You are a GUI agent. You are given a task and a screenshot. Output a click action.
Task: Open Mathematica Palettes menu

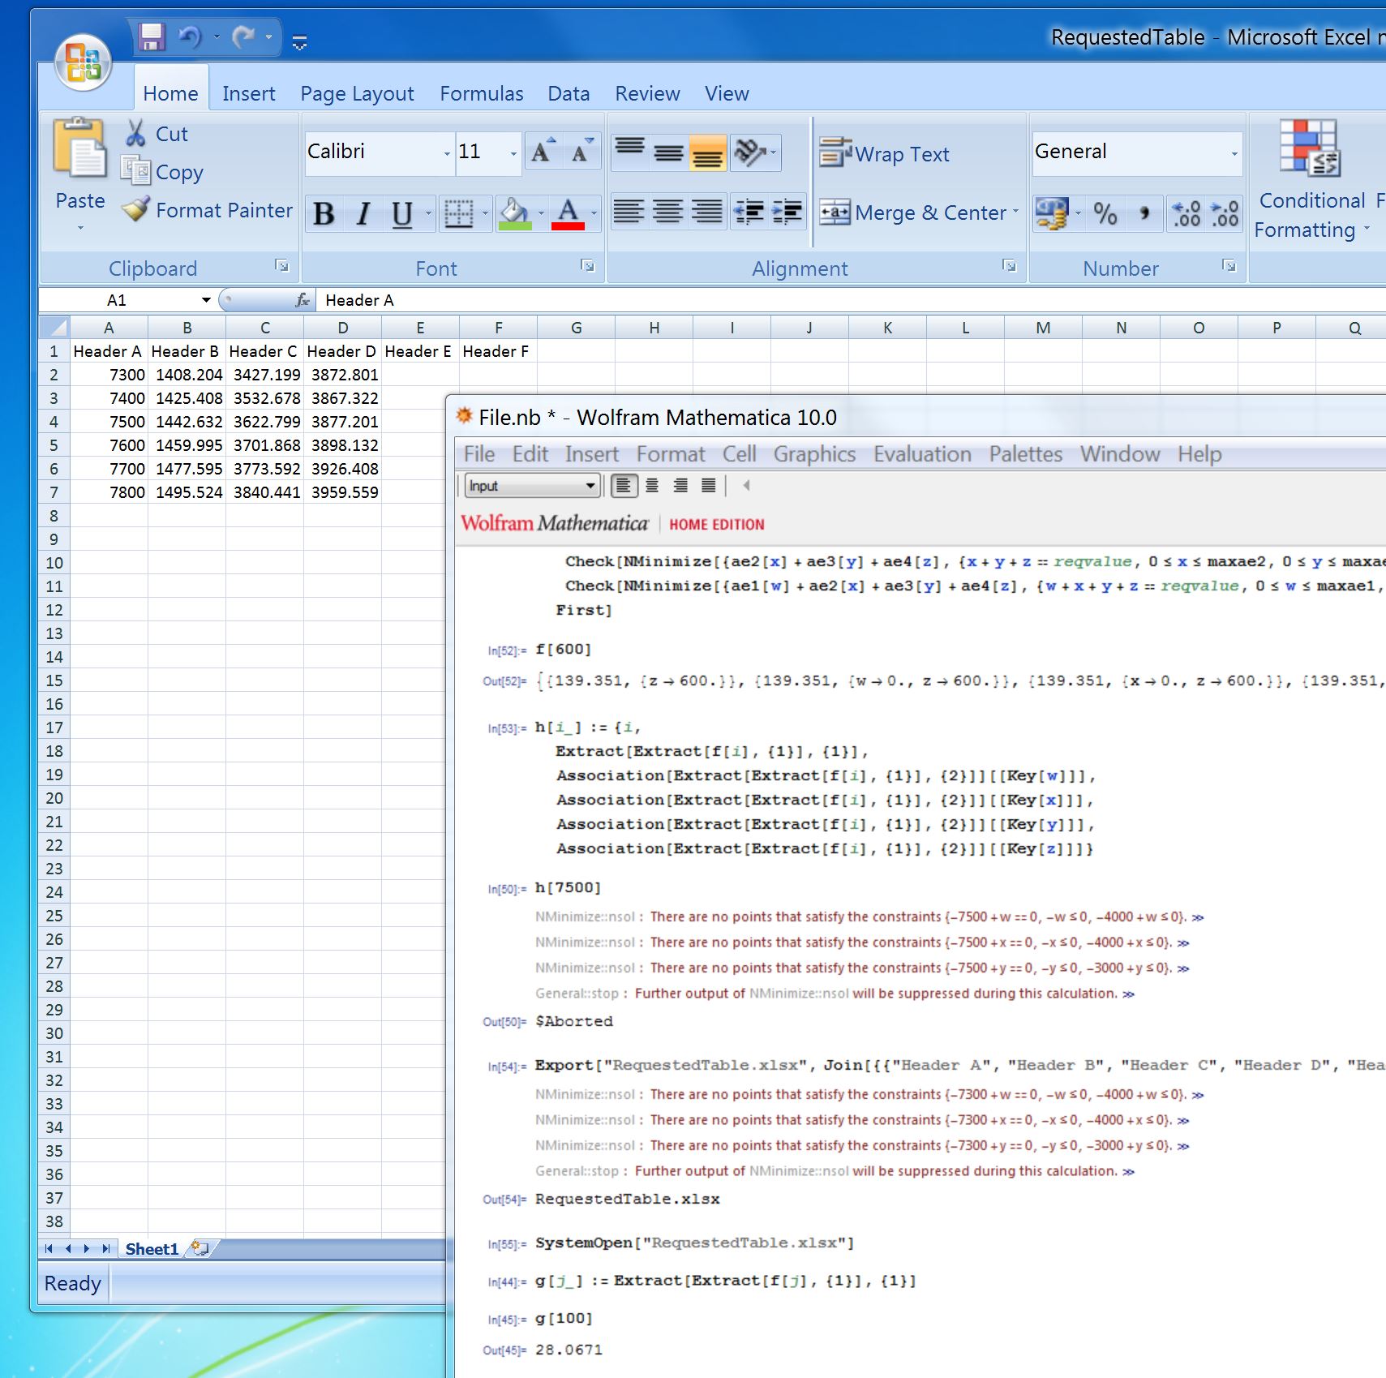click(x=1025, y=454)
